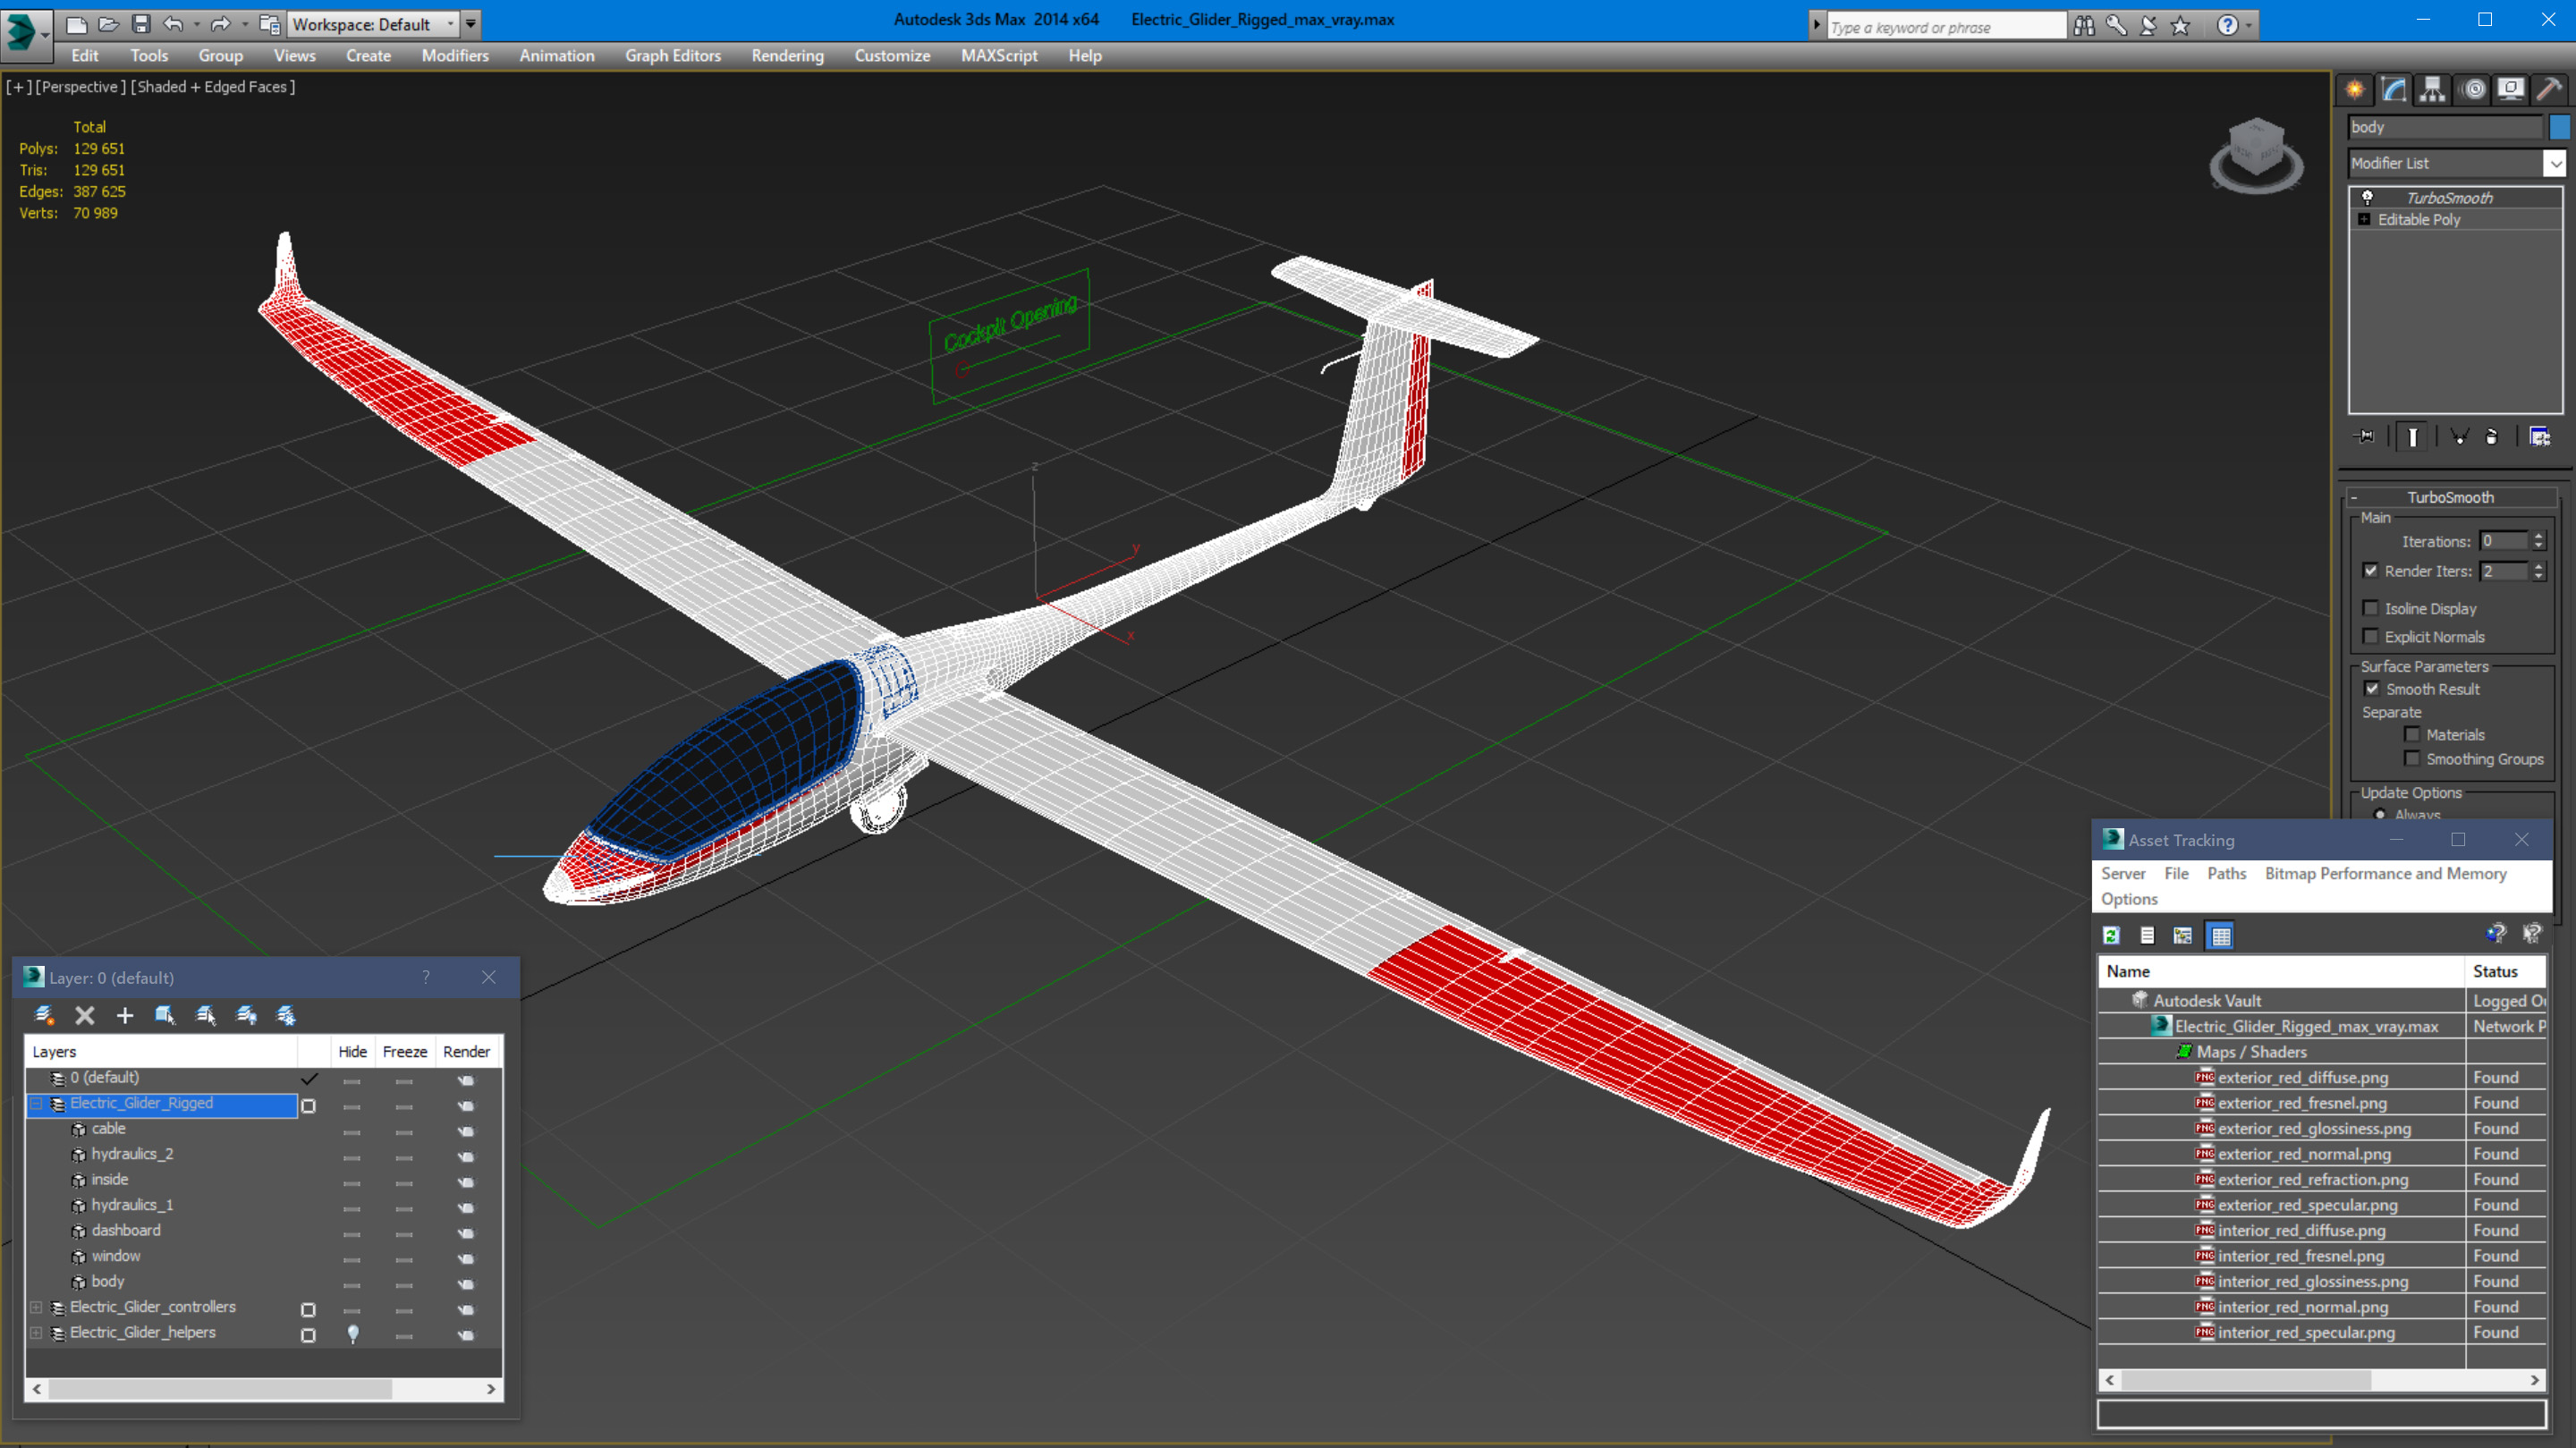
Task: Open the Paths menu in Asset Tracking
Action: (x=2226, y=874)
